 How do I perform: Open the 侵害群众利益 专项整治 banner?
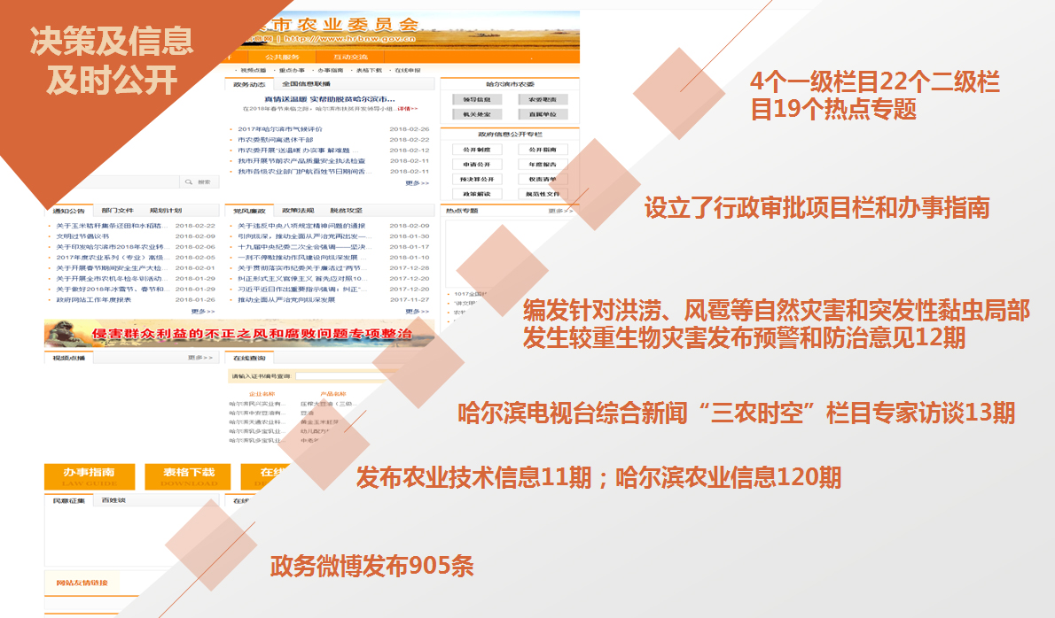click(x=238, y=334)
